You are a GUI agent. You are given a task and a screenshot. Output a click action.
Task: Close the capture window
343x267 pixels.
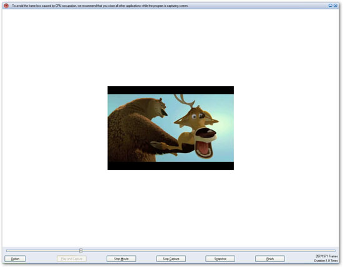336,6
